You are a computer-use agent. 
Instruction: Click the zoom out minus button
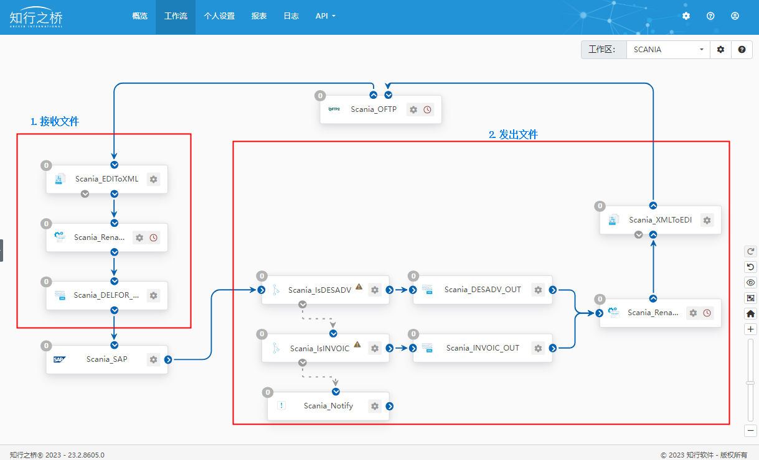[x=751, y=431]
